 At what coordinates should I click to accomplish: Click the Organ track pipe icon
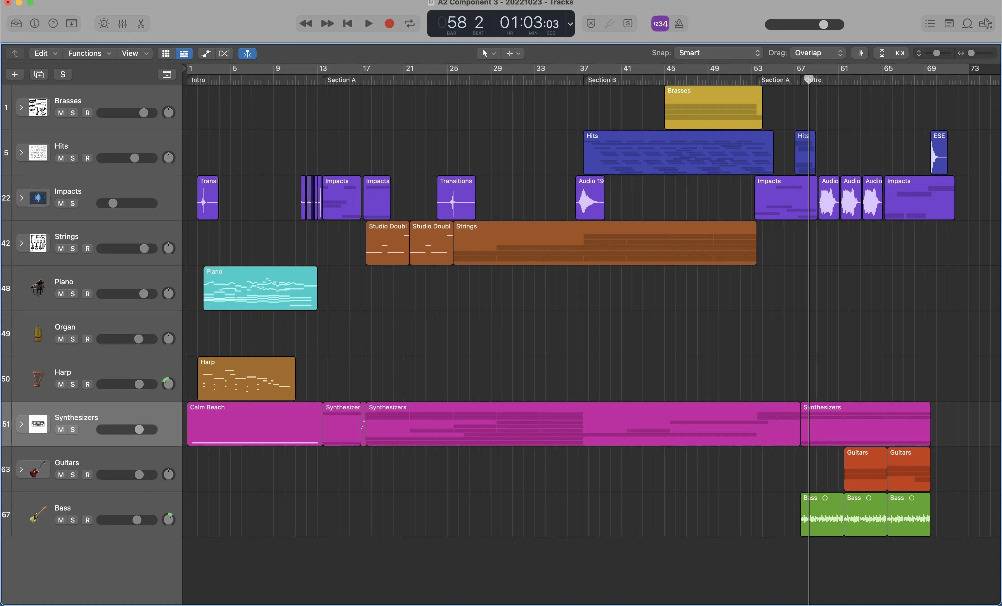(38, 333)
